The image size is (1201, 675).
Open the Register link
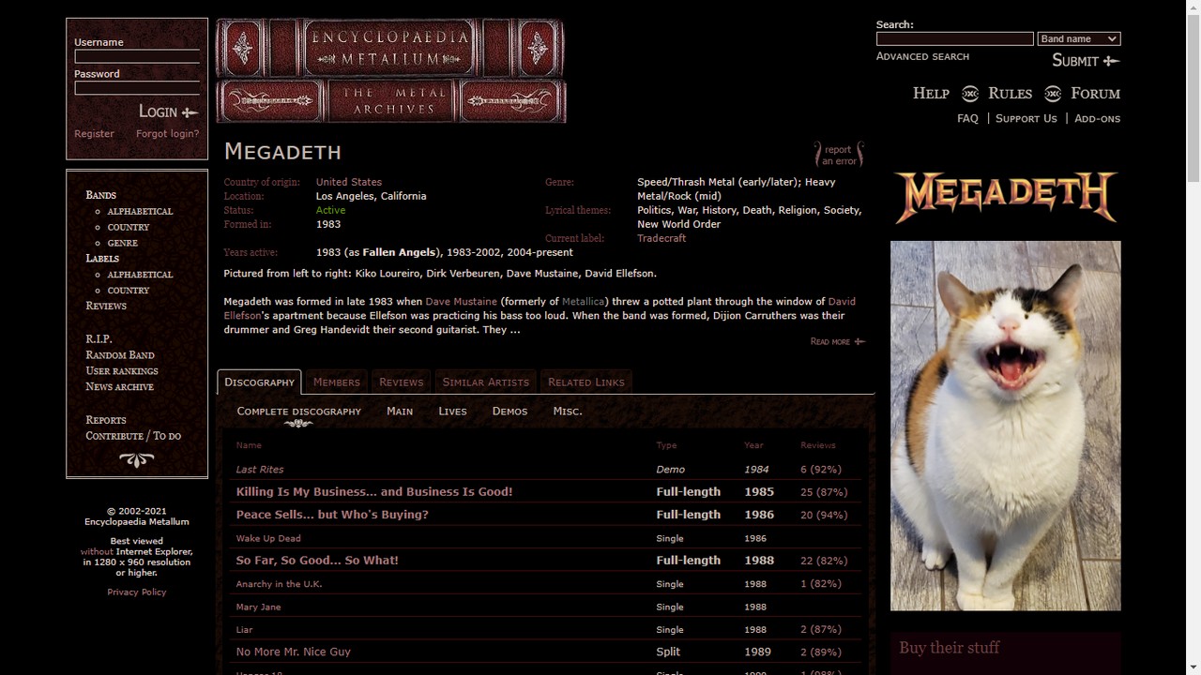pyautogui.click(x=94, y=134)
